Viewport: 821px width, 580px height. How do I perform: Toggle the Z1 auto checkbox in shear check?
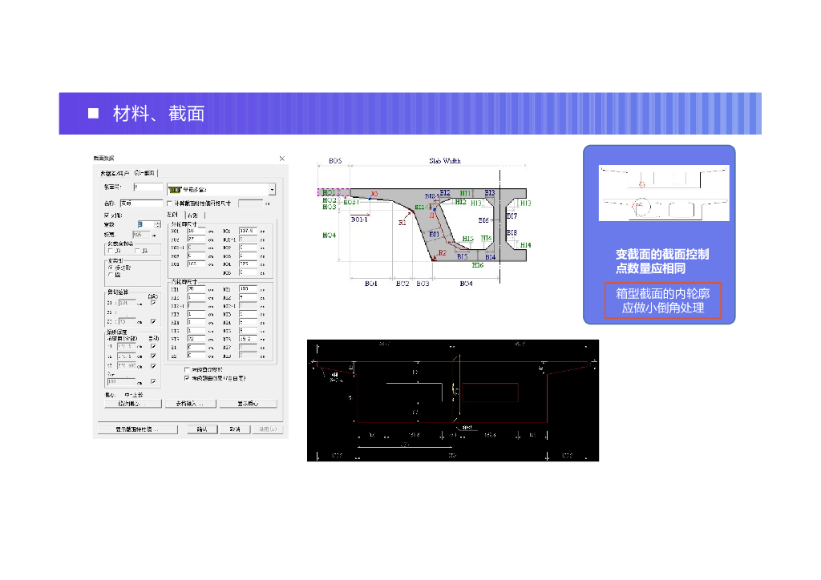coord(153,303)
